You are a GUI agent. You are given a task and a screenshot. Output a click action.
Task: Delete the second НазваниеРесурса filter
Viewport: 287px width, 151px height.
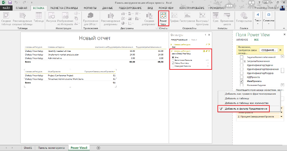click(209, 51)
